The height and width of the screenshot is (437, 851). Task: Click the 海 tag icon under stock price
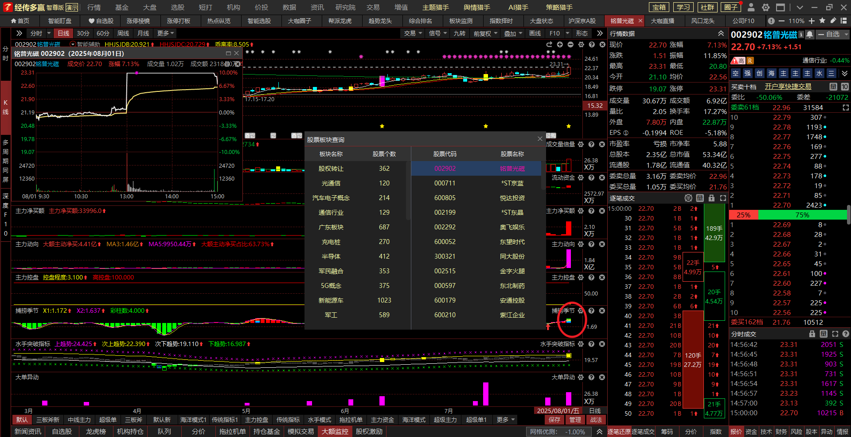coord(771,73)
